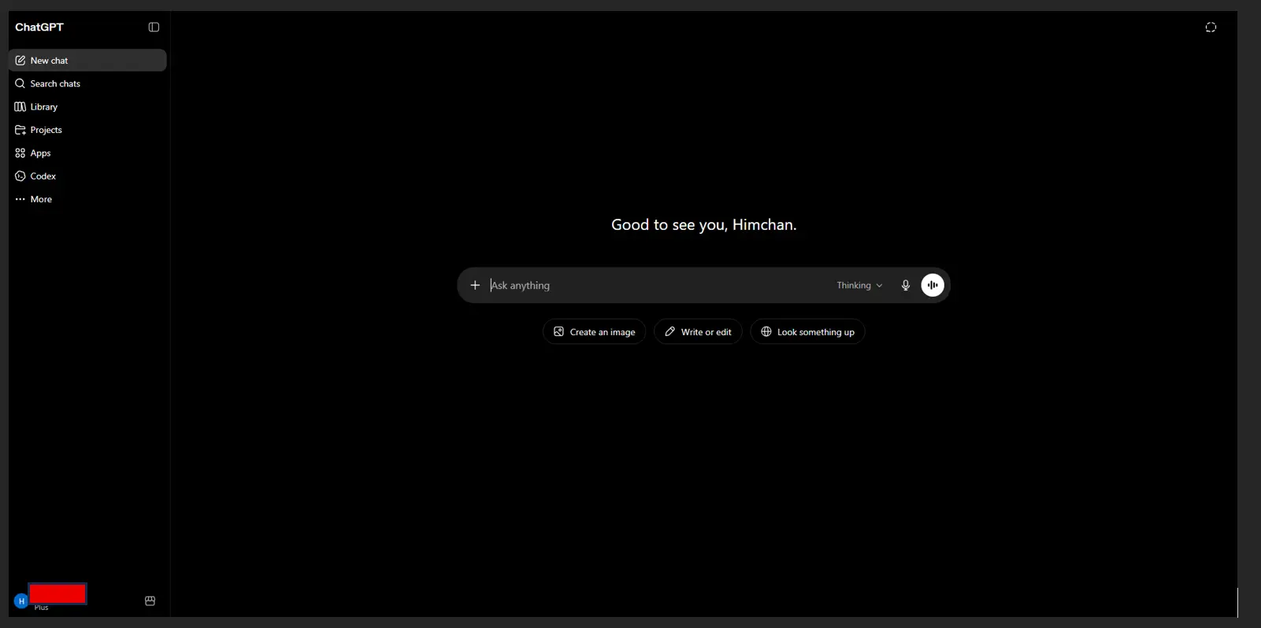Click the icon beside the profile at bottom
This screenshot has width=1261, height=628.
(x=150, y=600)
